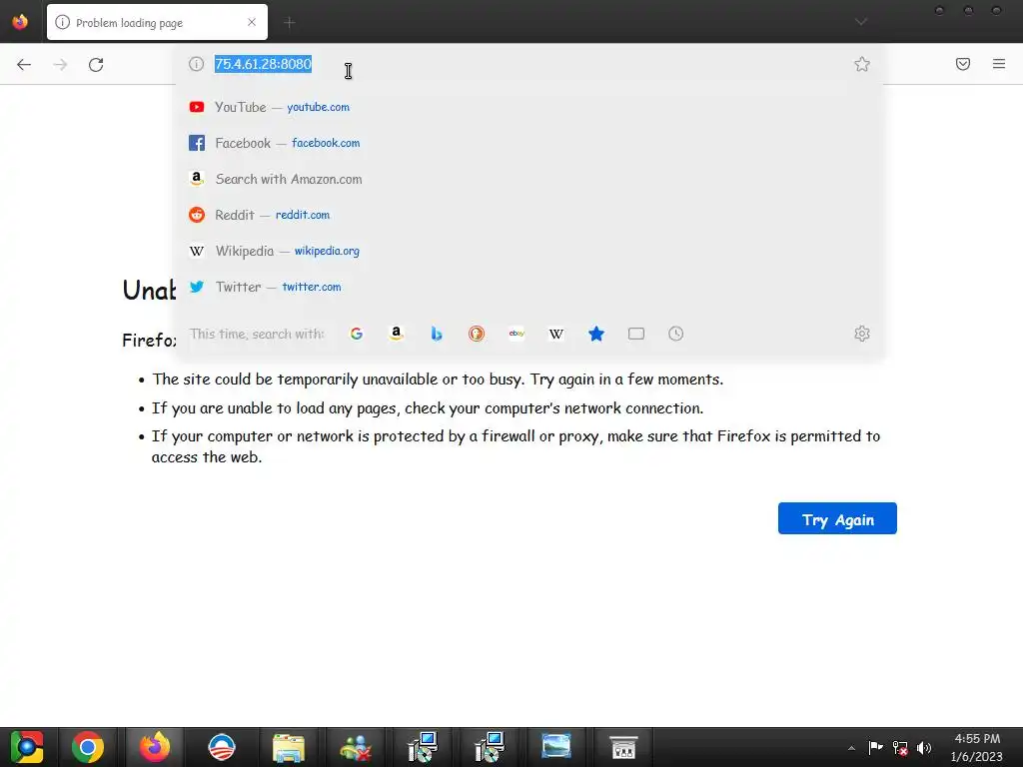Open the taskbar icon showing two people and a red X
This screenshot has height=767, width=1023.
coord(356,747)
